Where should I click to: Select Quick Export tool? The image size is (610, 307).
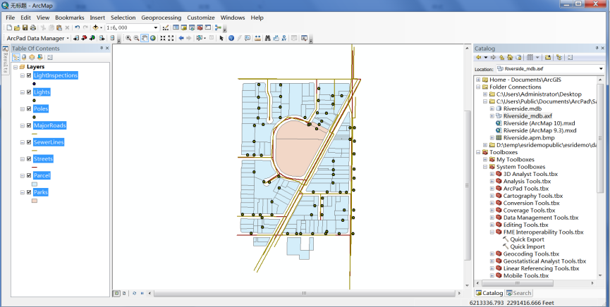tap(527, 239)
